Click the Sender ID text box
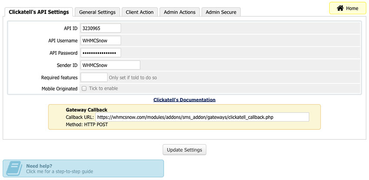Image resolution: width=369 pixels, height=180 pixels. [x=110, y=65]
